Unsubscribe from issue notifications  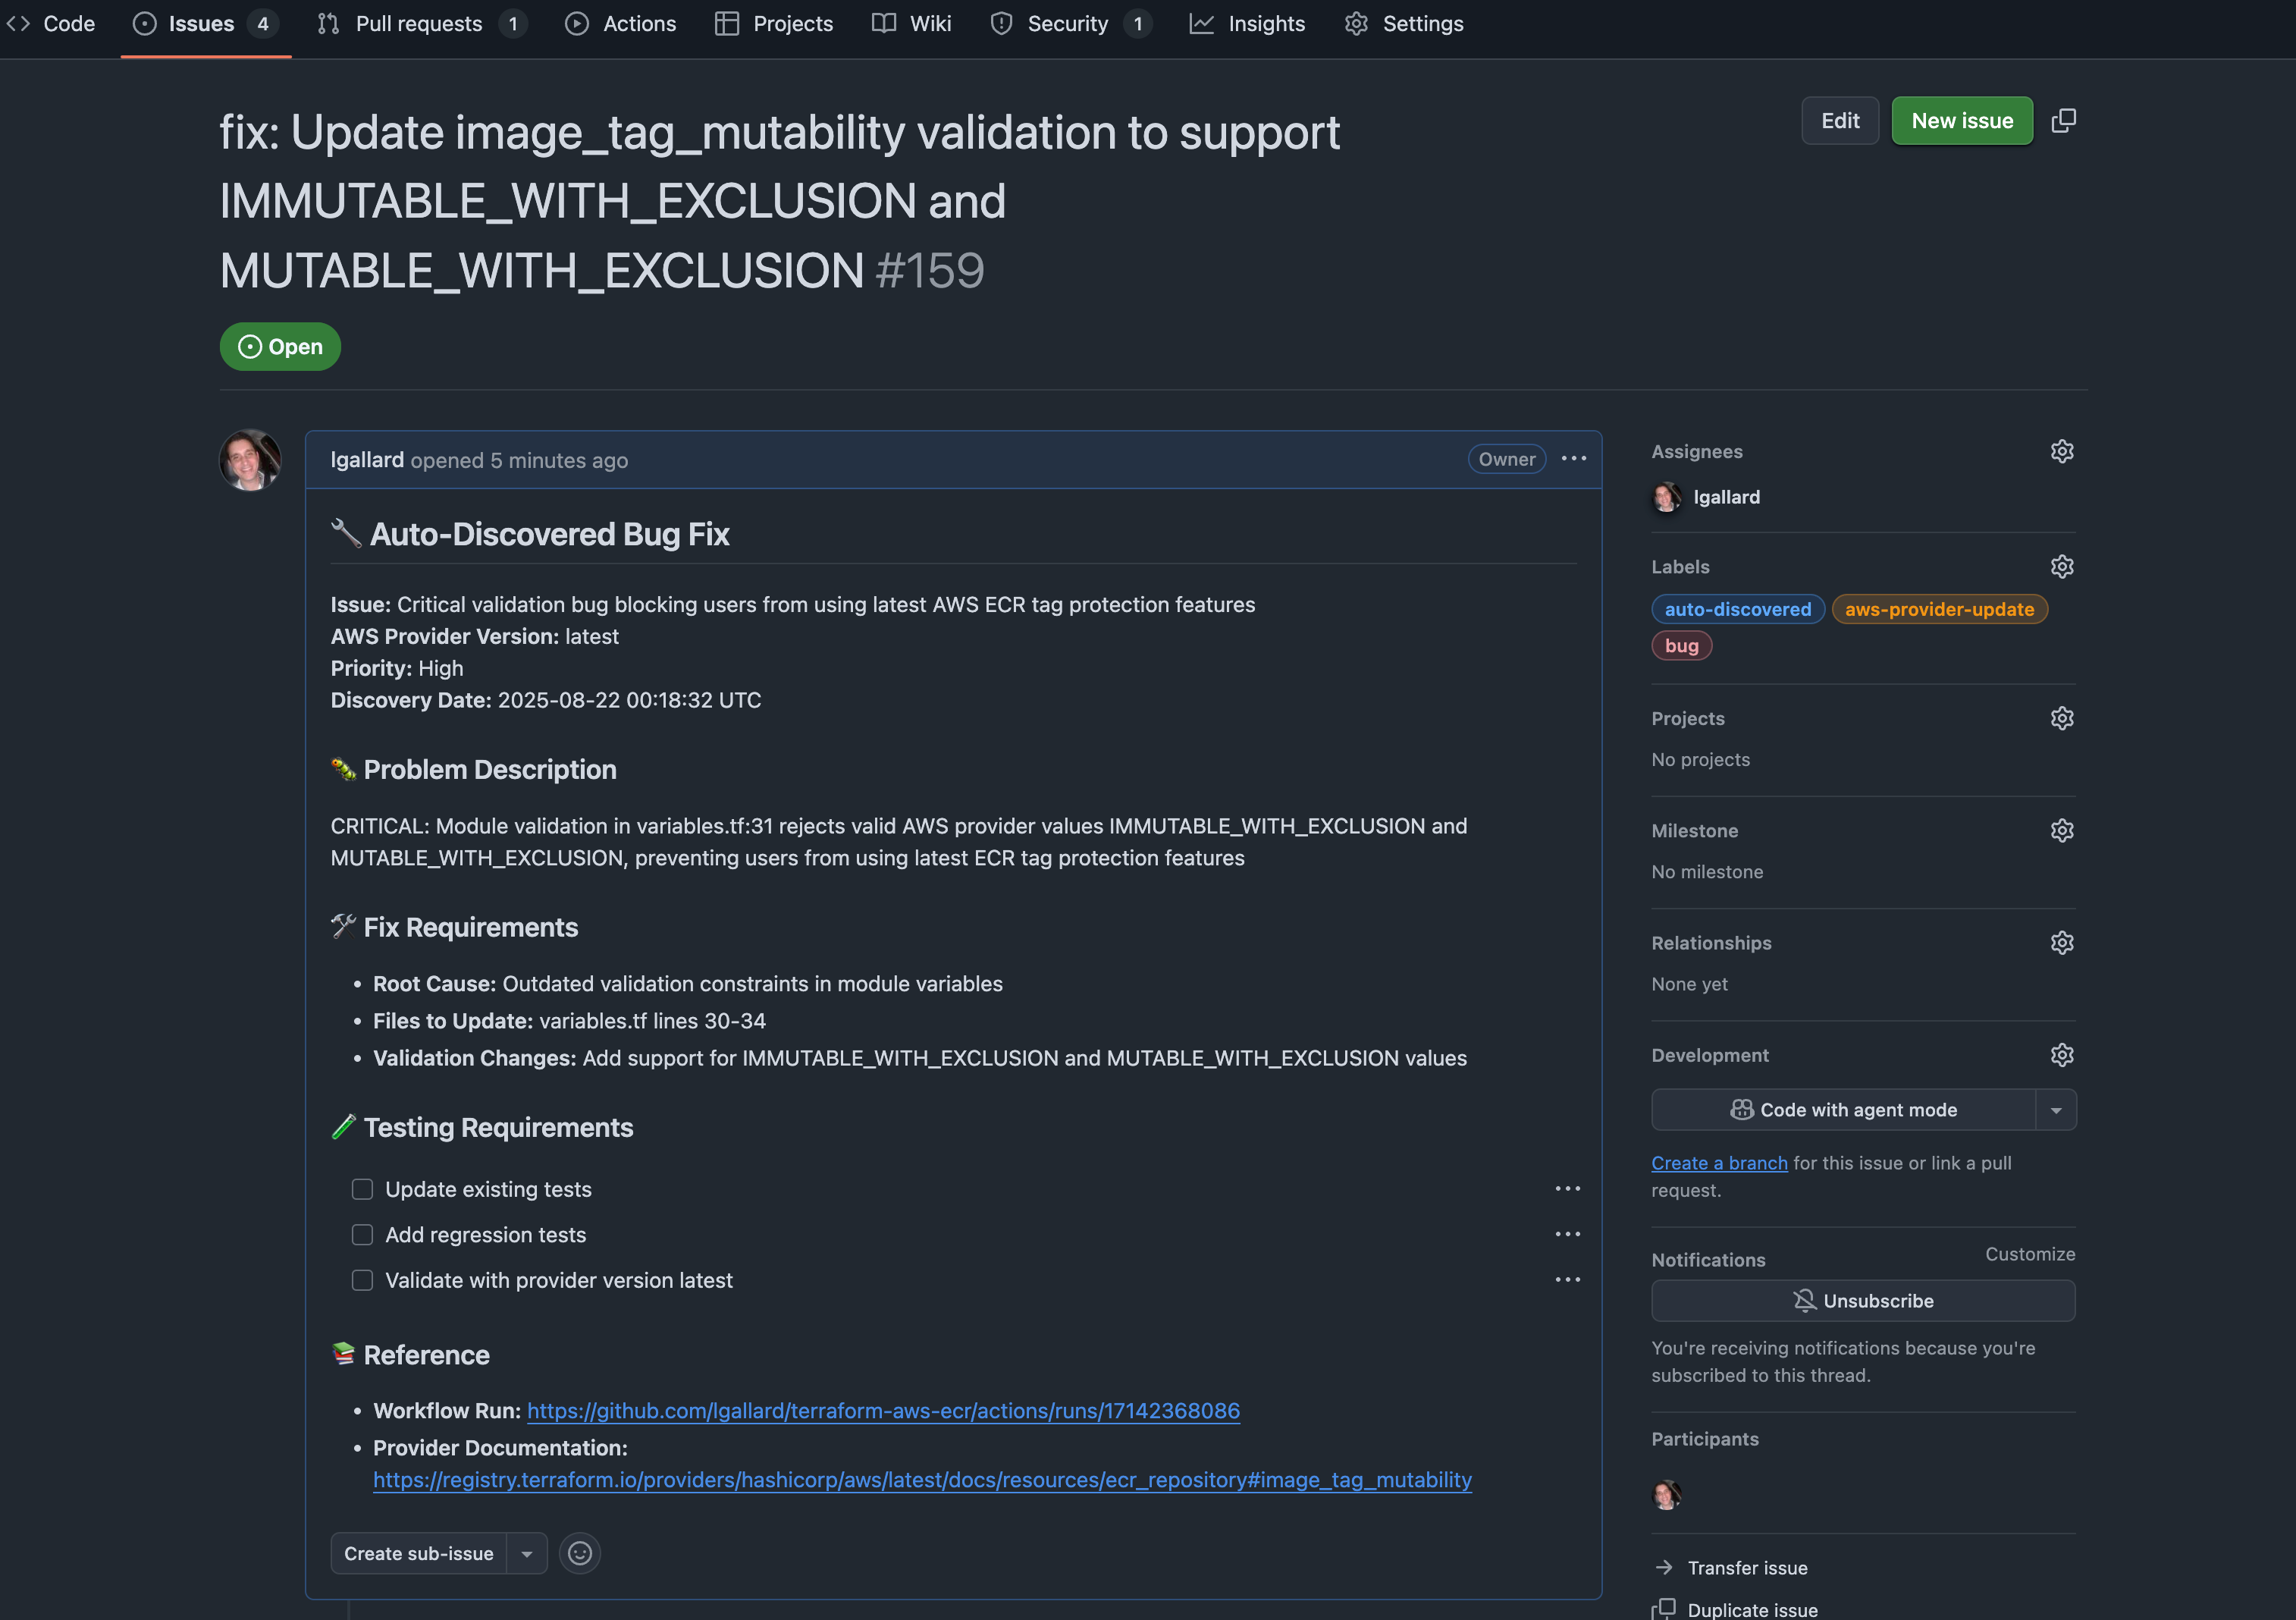click(1863, 1301)
